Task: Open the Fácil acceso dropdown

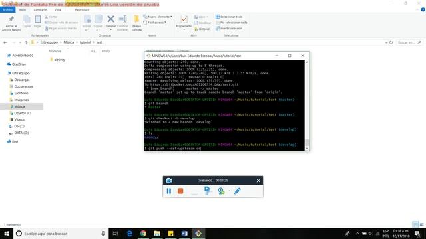Action: 154,23
